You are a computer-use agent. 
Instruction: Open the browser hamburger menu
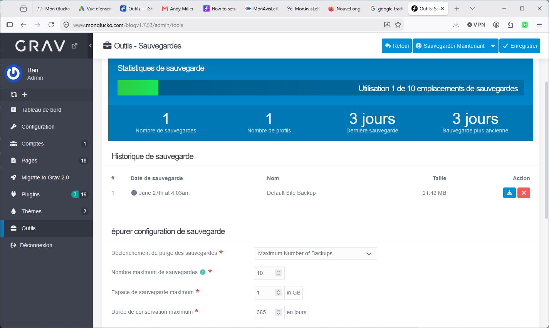tap(539, 25)
